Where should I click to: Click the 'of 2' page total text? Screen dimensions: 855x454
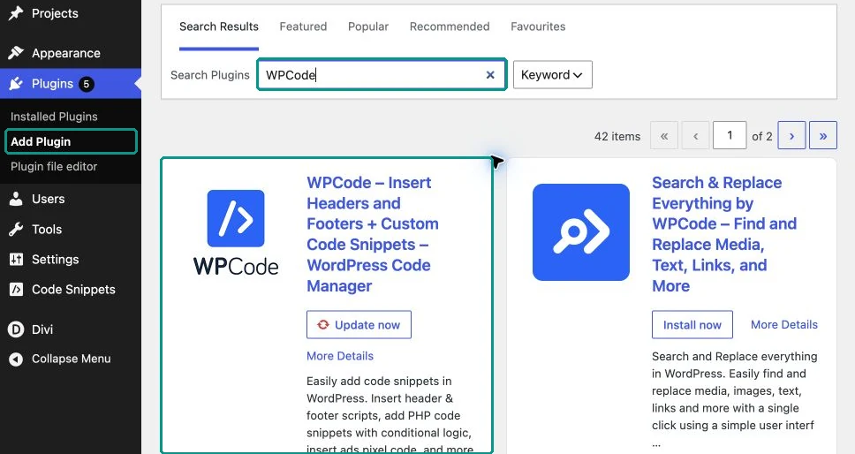761,136
